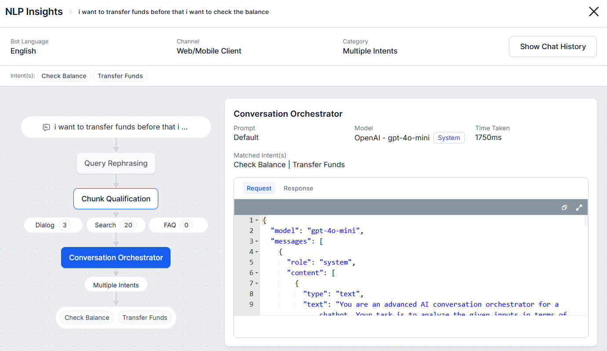Copy the request JSON using copy icon
Viewport: 607px width, 351px height.
click(564, 208)
